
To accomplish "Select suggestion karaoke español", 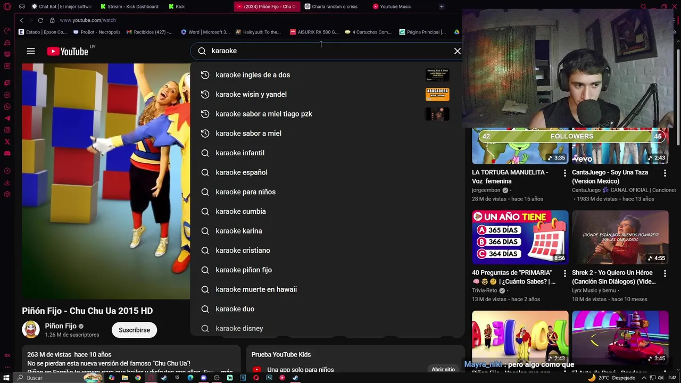I will click(326, 172).
